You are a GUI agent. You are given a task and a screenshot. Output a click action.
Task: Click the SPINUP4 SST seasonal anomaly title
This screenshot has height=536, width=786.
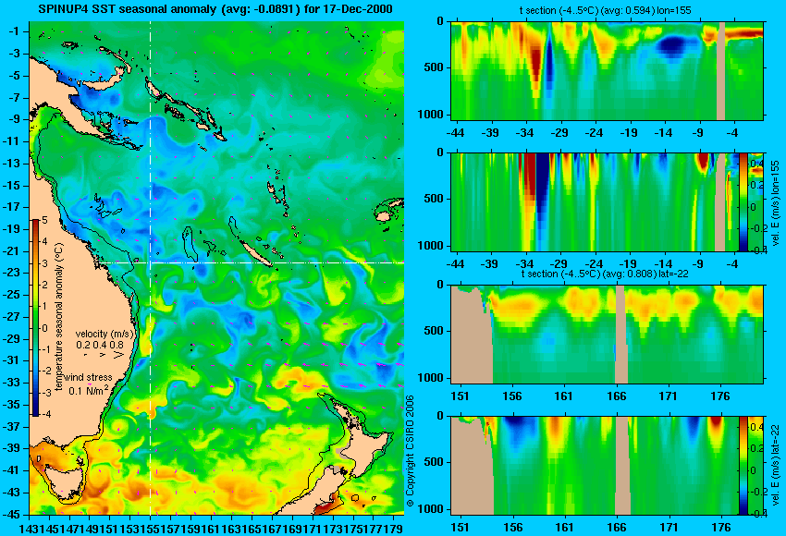pyautogui.click(x=216, y=8)
